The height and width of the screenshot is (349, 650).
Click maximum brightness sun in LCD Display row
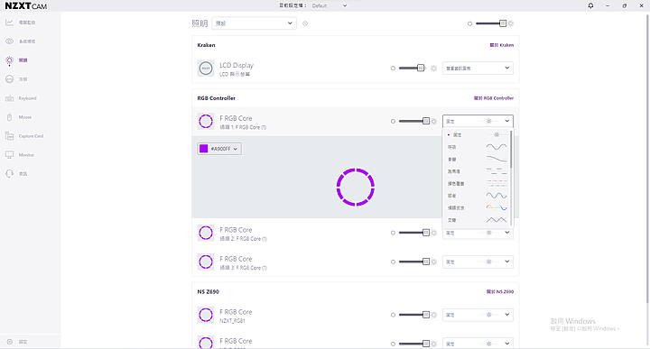click(x=433, y=69)
